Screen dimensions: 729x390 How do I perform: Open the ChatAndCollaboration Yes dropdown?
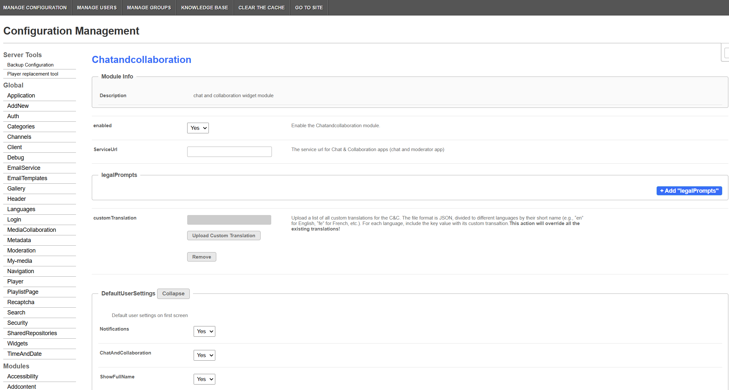pos(204,355)
